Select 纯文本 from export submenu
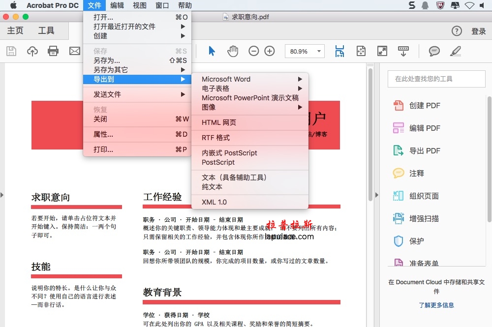Screen dimensions: 492x327 tap(212, 187)
